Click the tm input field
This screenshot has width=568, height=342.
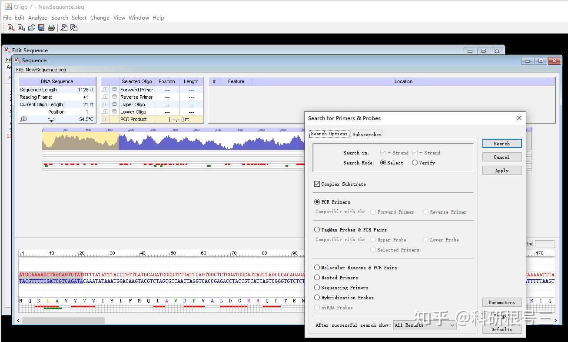point(545,244)
